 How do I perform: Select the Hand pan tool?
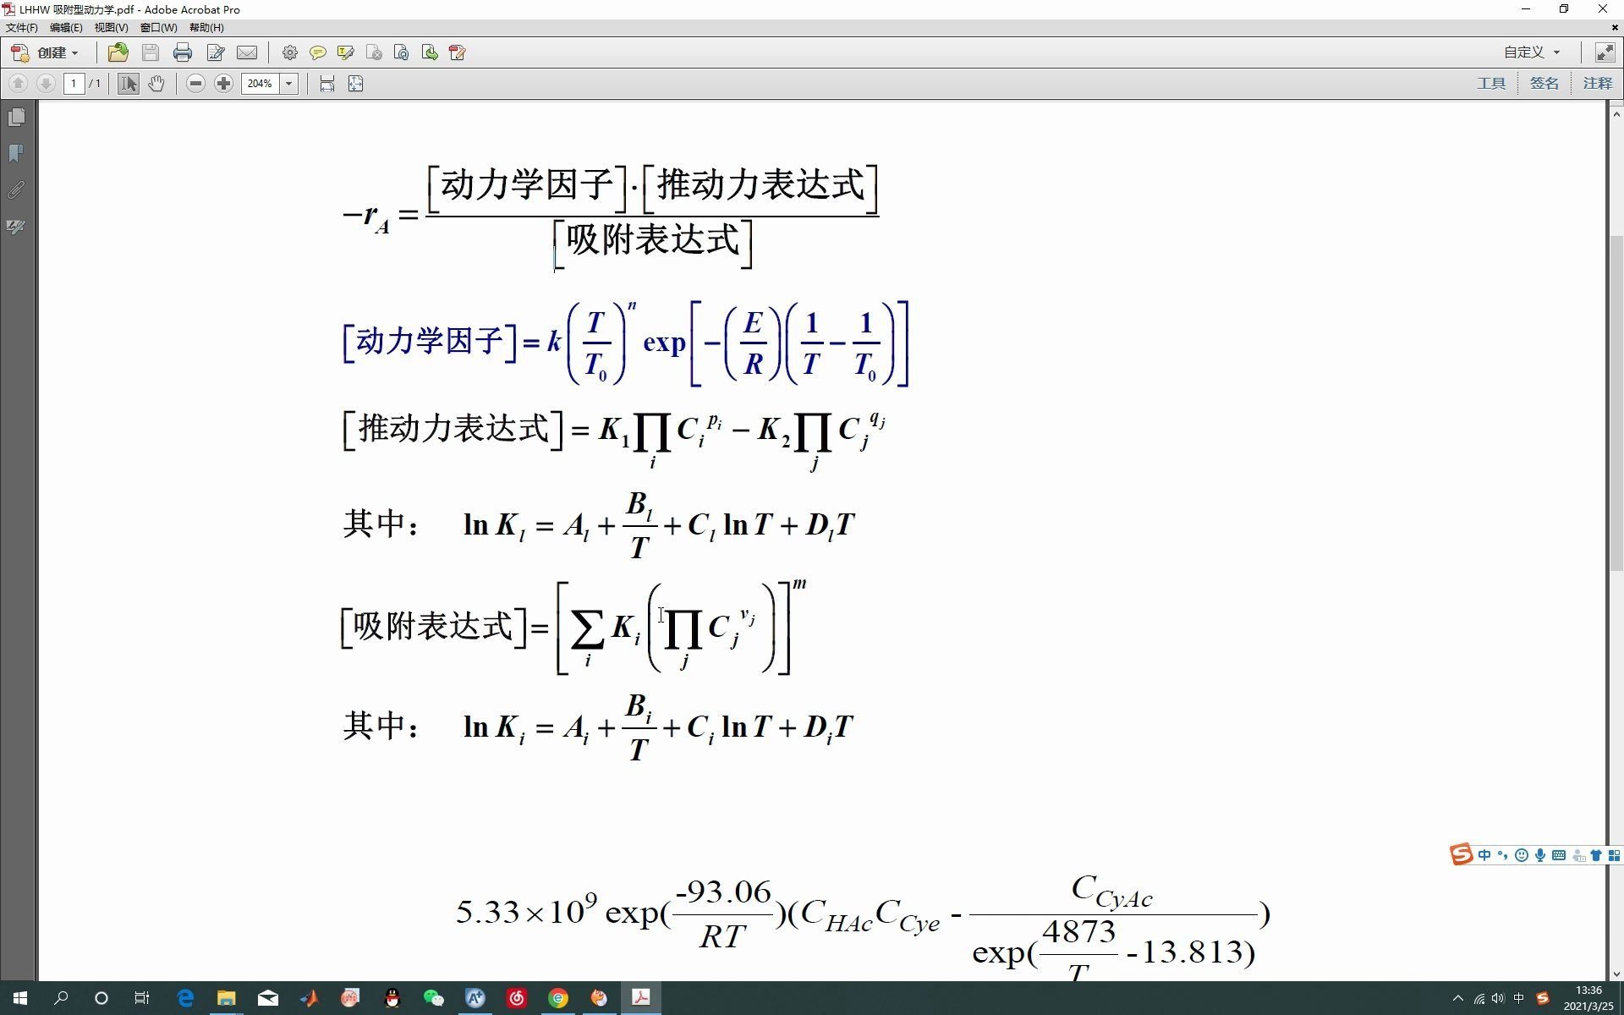(x=156, y=83)
